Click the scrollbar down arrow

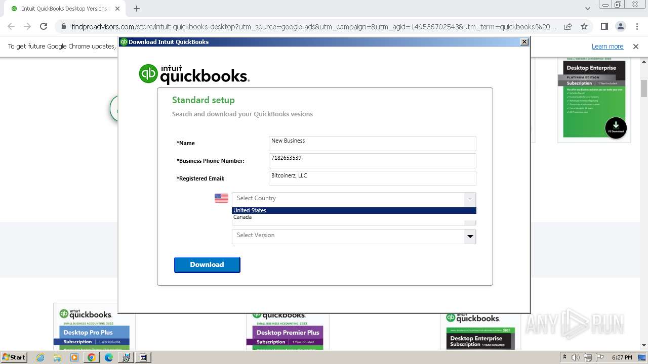644,345
